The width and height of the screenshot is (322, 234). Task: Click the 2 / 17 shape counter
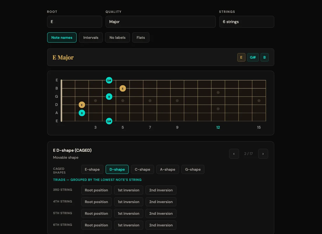(x=248, y=154)
